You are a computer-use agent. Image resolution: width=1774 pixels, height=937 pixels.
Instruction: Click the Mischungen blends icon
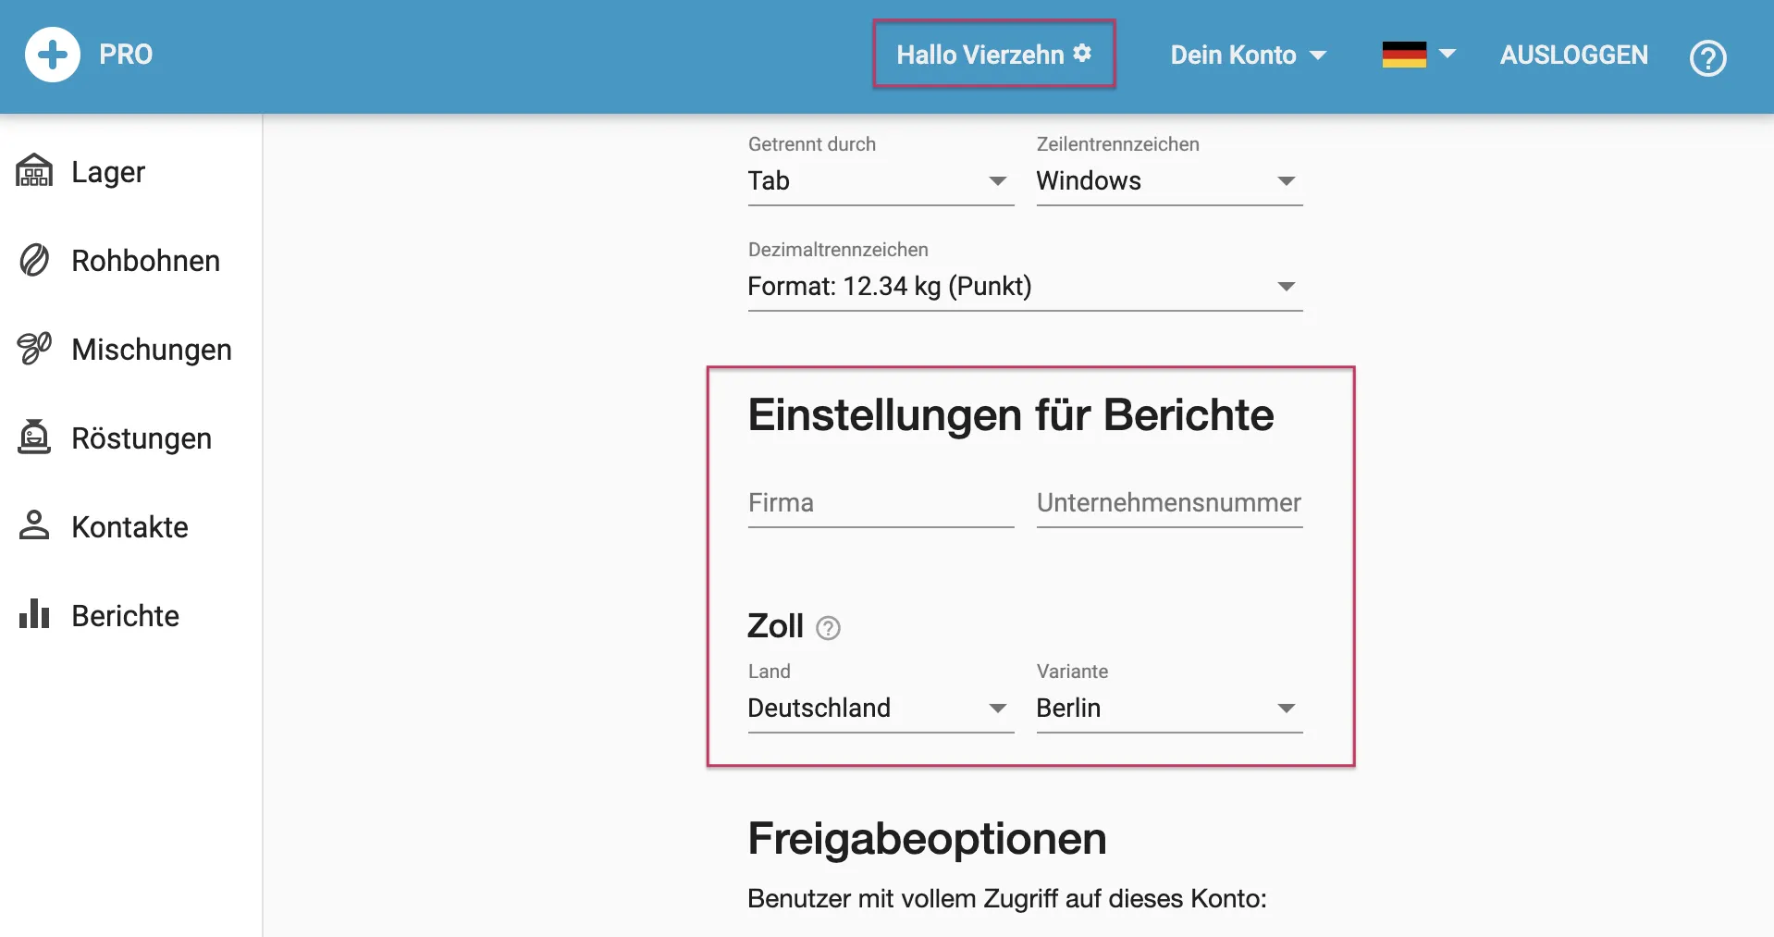[x=34, y=349]
